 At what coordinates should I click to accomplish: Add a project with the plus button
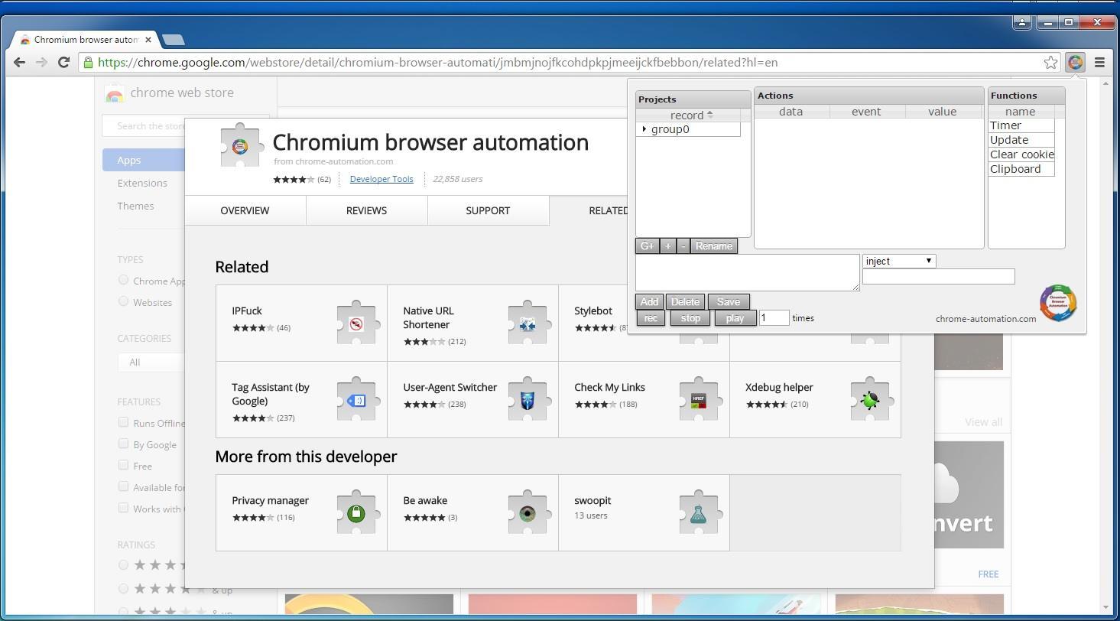[667, 245]
